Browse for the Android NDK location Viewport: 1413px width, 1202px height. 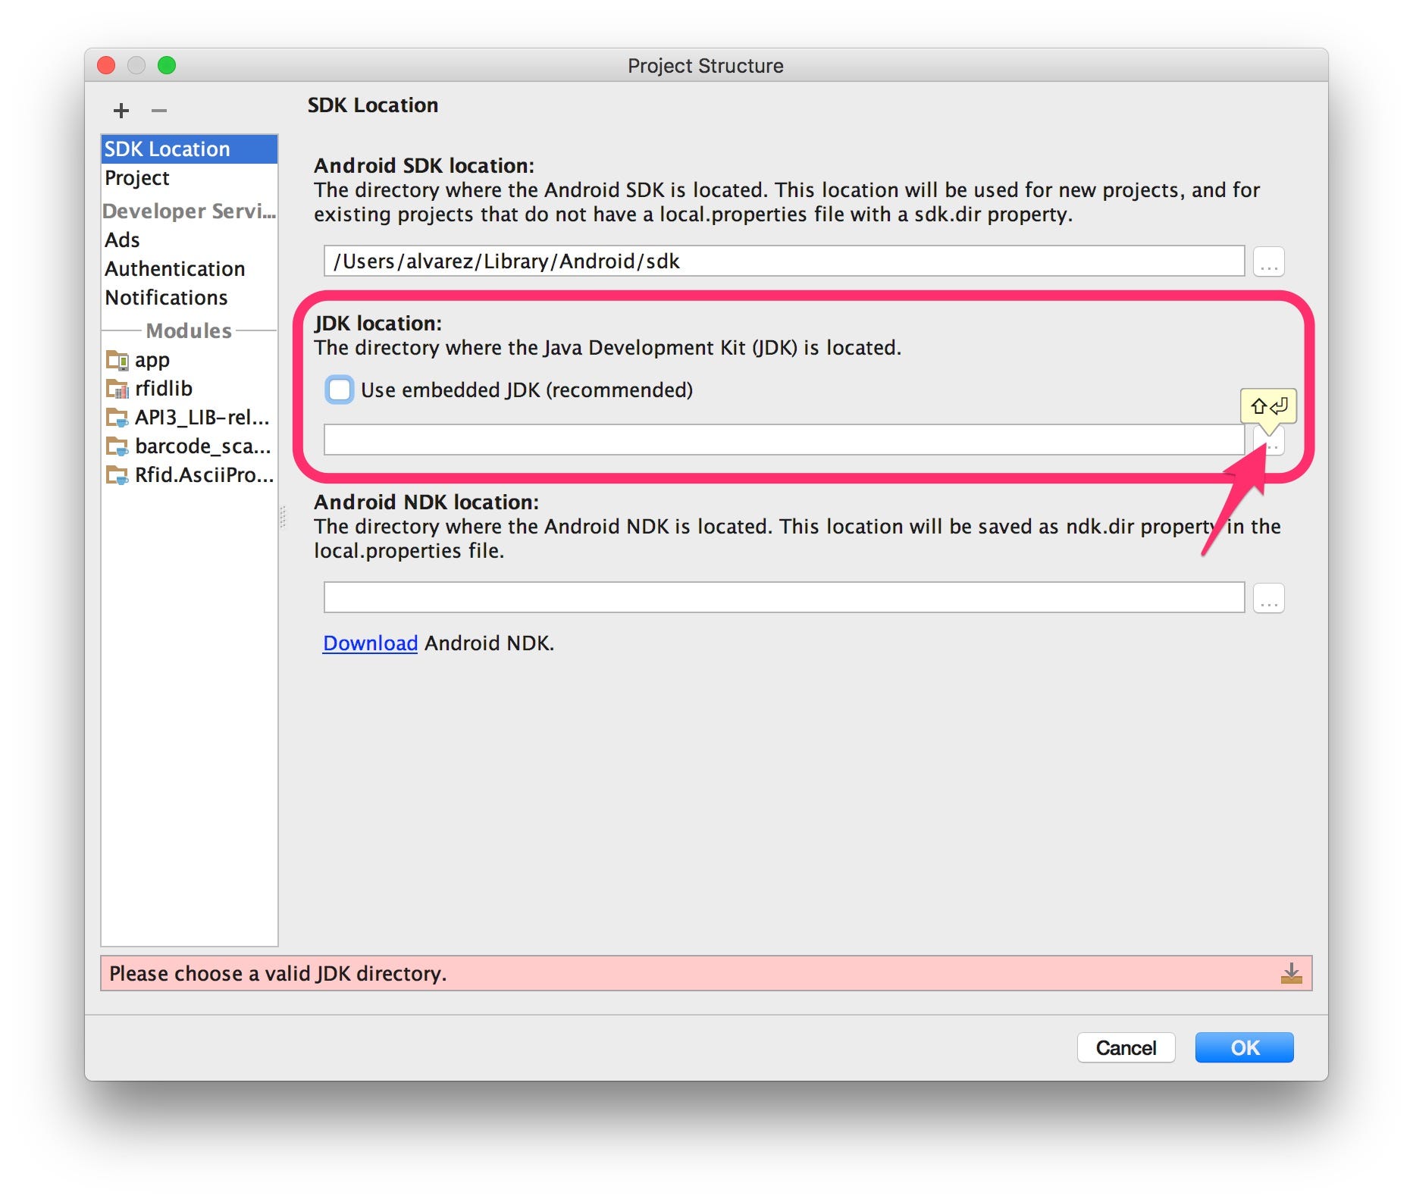(1267, 597)
